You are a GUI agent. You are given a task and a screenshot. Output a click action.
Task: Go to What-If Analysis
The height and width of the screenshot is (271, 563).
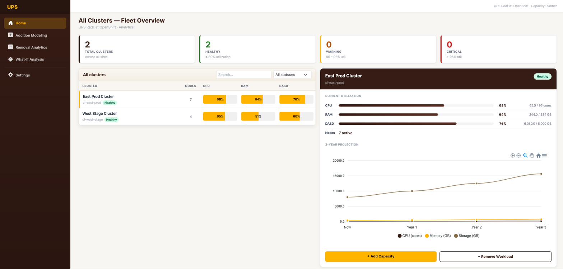tap(35, 59)
